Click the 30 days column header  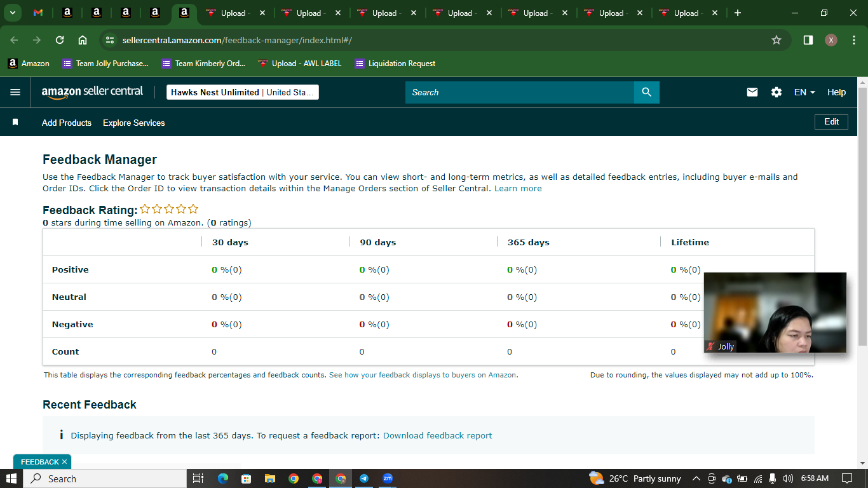pyautogui.click(x=230, y=242)
